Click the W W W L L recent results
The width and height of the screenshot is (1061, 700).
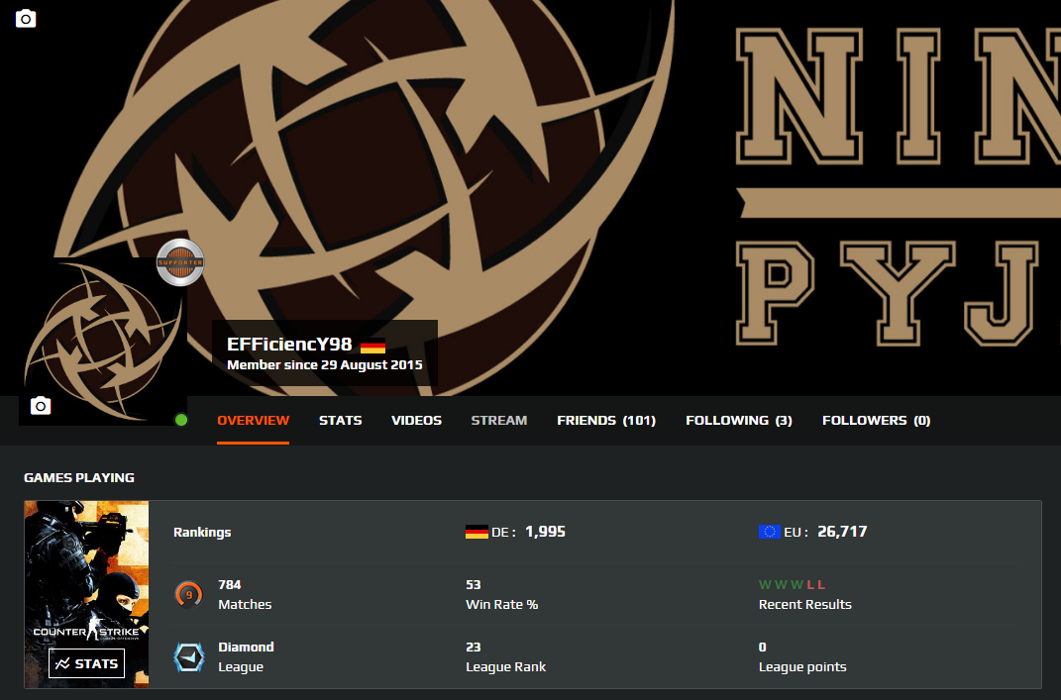click(792, 584)
